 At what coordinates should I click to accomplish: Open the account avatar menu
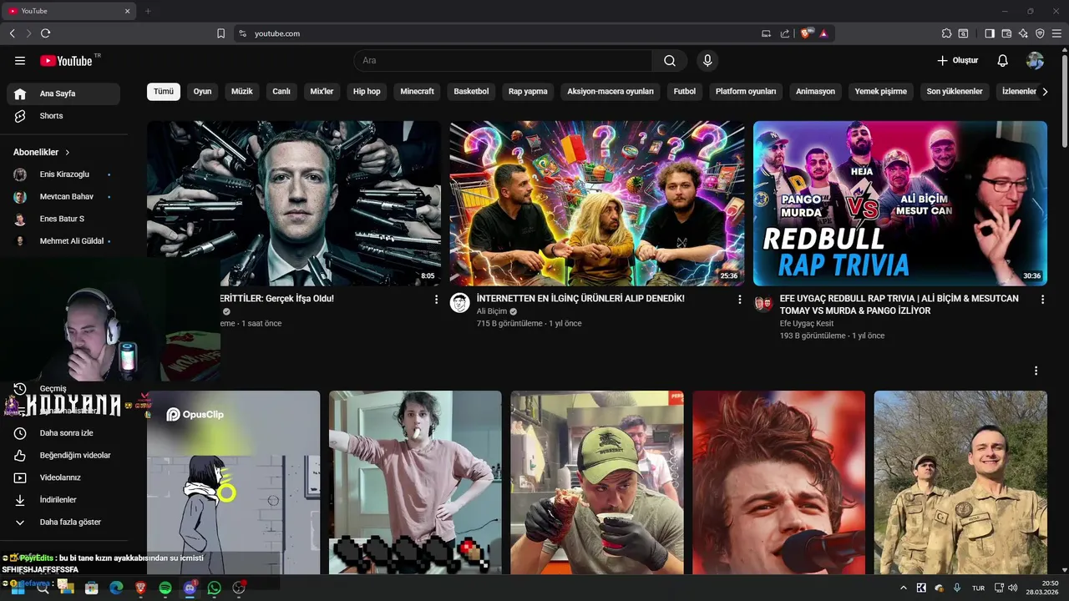(1035, 61)
